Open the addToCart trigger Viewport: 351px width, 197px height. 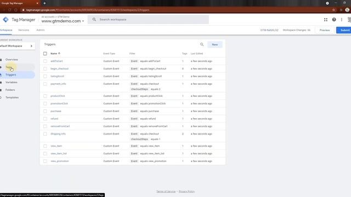click(56, 61)
